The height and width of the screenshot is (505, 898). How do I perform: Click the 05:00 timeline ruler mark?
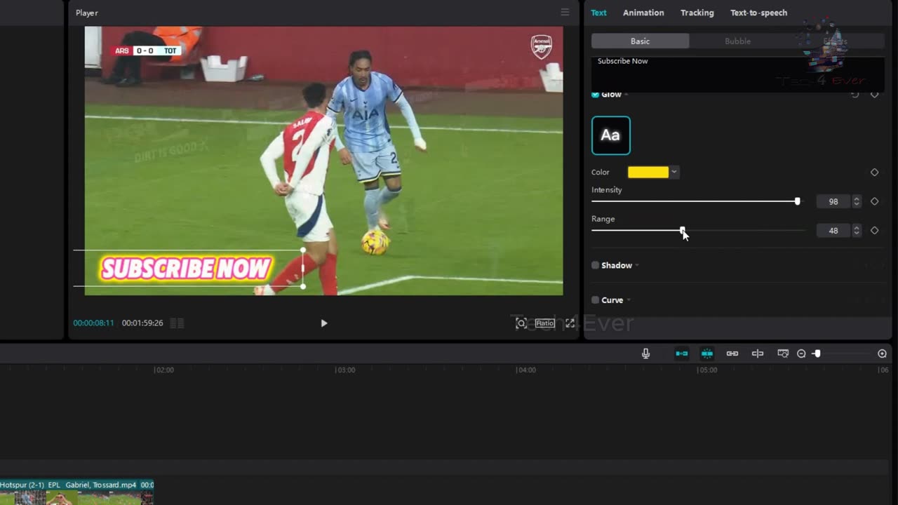point(707,370)
